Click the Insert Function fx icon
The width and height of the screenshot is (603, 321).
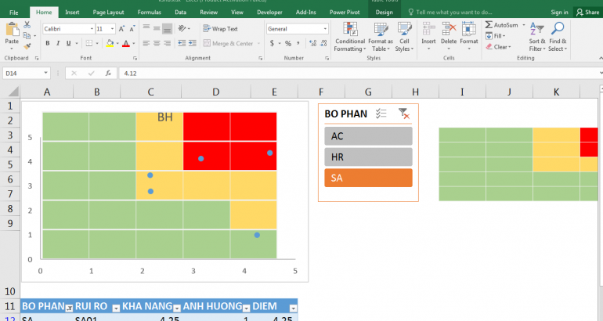(108, 73)
